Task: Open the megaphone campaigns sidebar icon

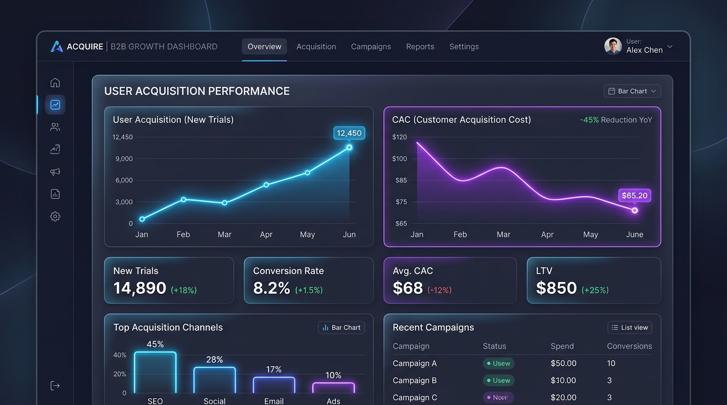Action: pyautogui.click(x=55, y=172)
